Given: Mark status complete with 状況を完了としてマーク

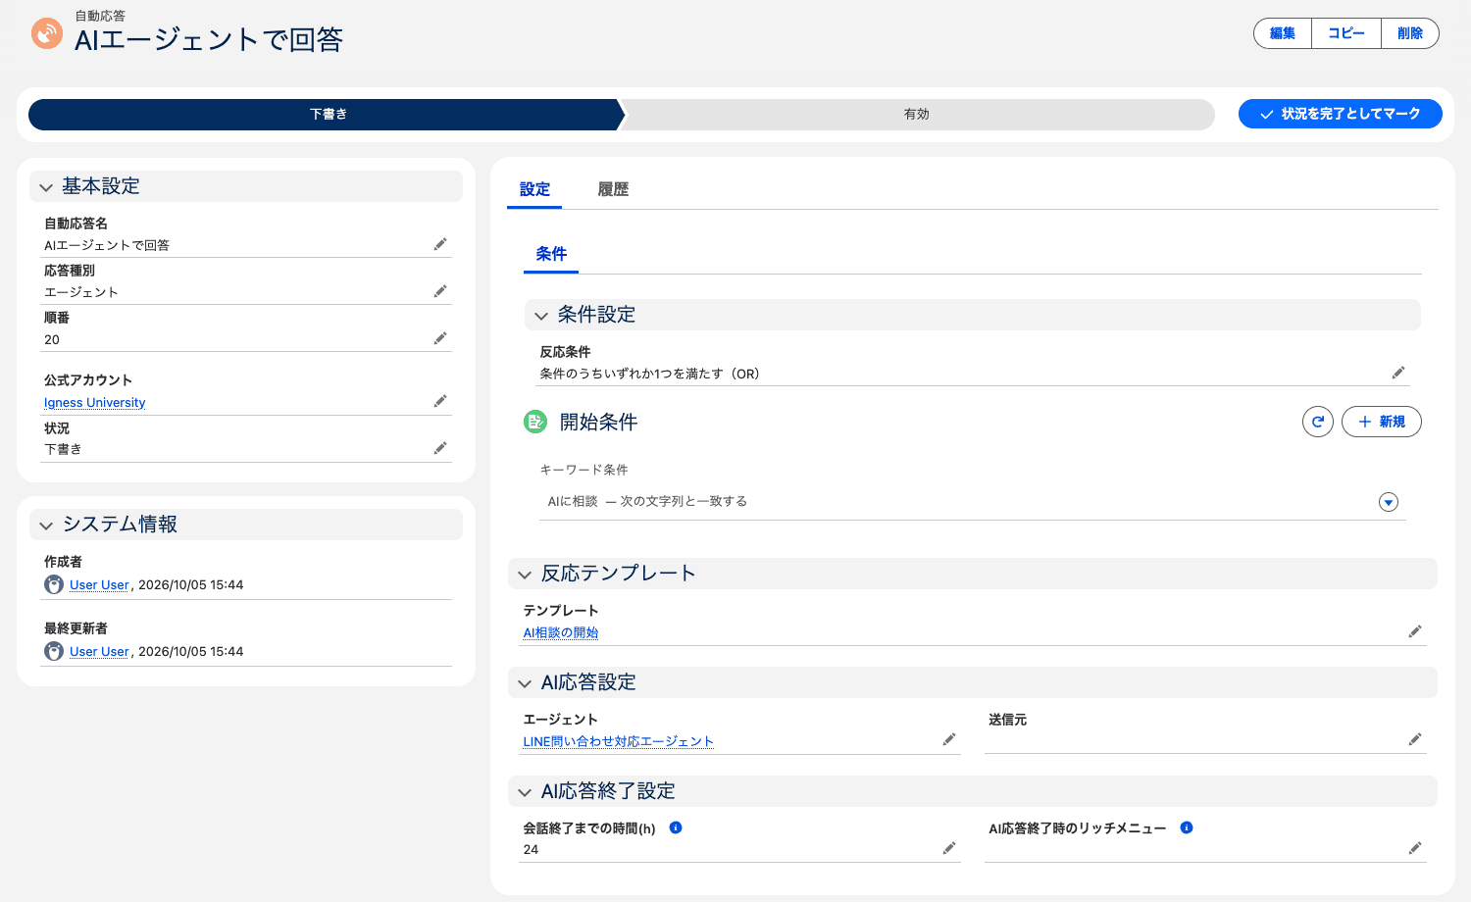Looking at the screenshot, I should [1340, 114].
